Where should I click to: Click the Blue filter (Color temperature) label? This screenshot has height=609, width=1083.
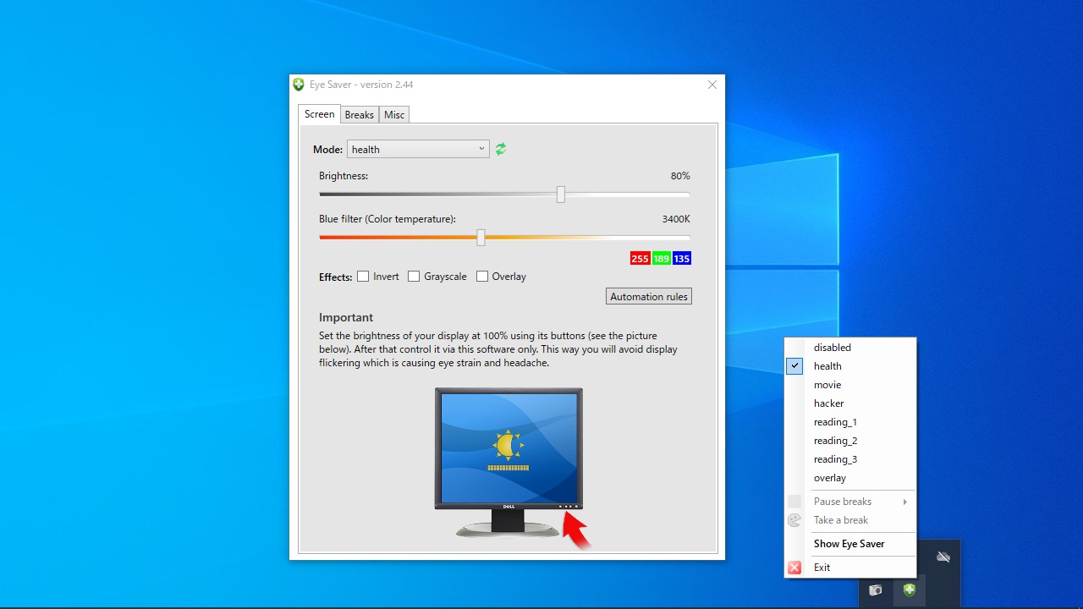pos(388,219)
